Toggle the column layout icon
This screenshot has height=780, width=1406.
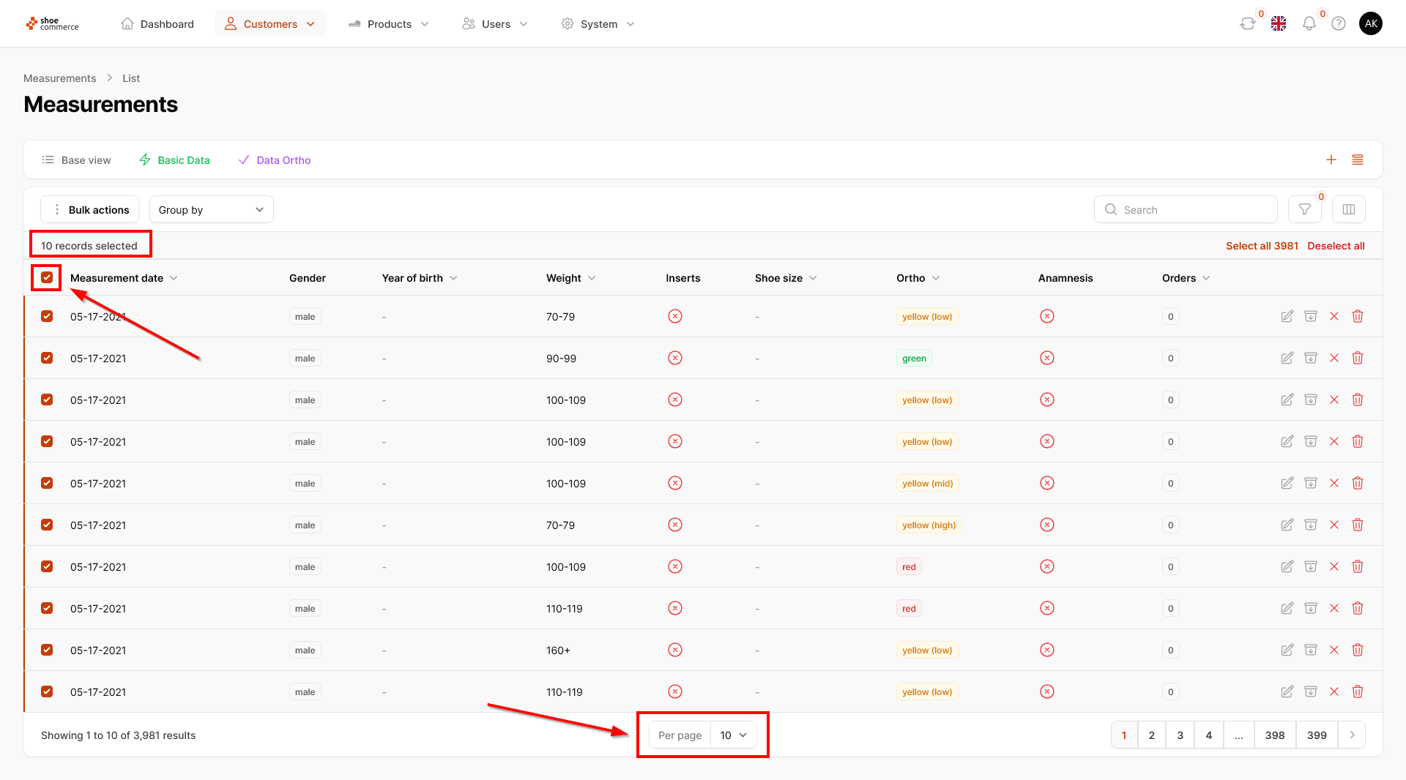1348,210
